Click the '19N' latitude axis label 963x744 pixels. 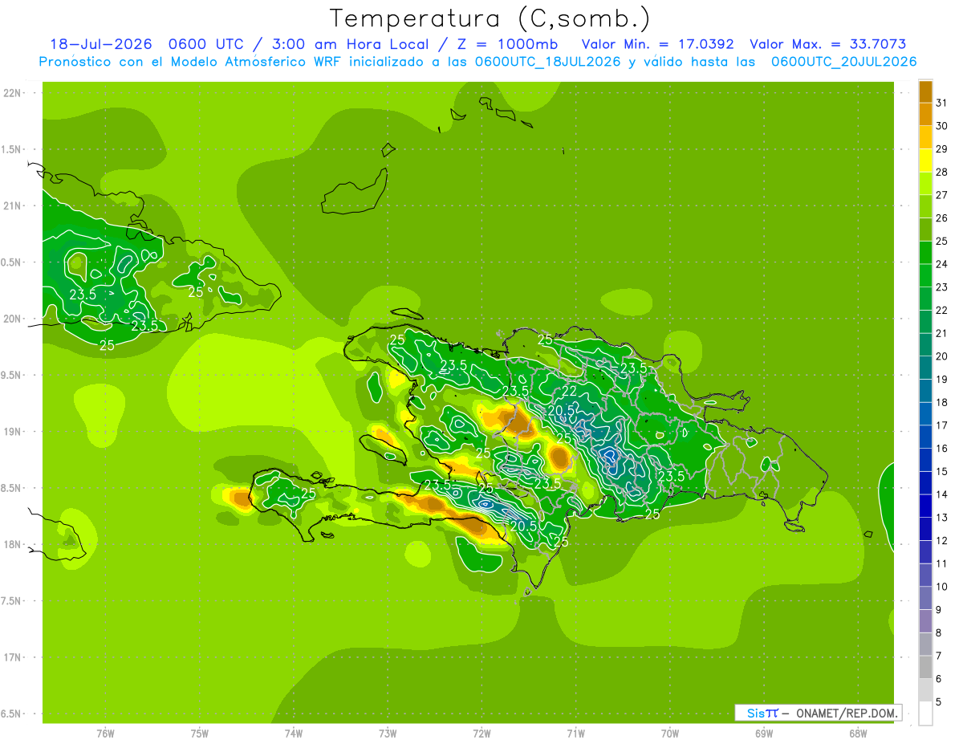click(x=13, y=432)
